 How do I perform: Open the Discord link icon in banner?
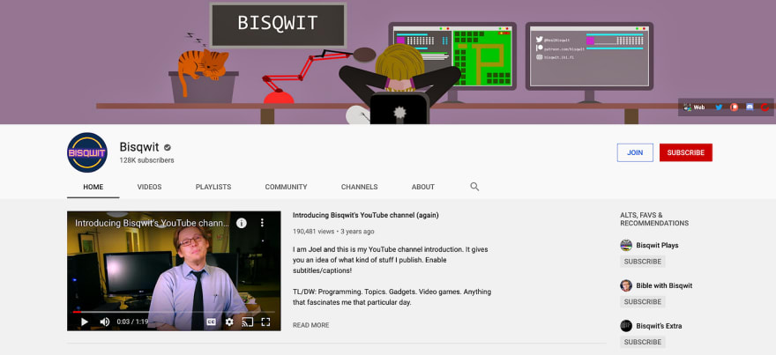tap(750, 107)
